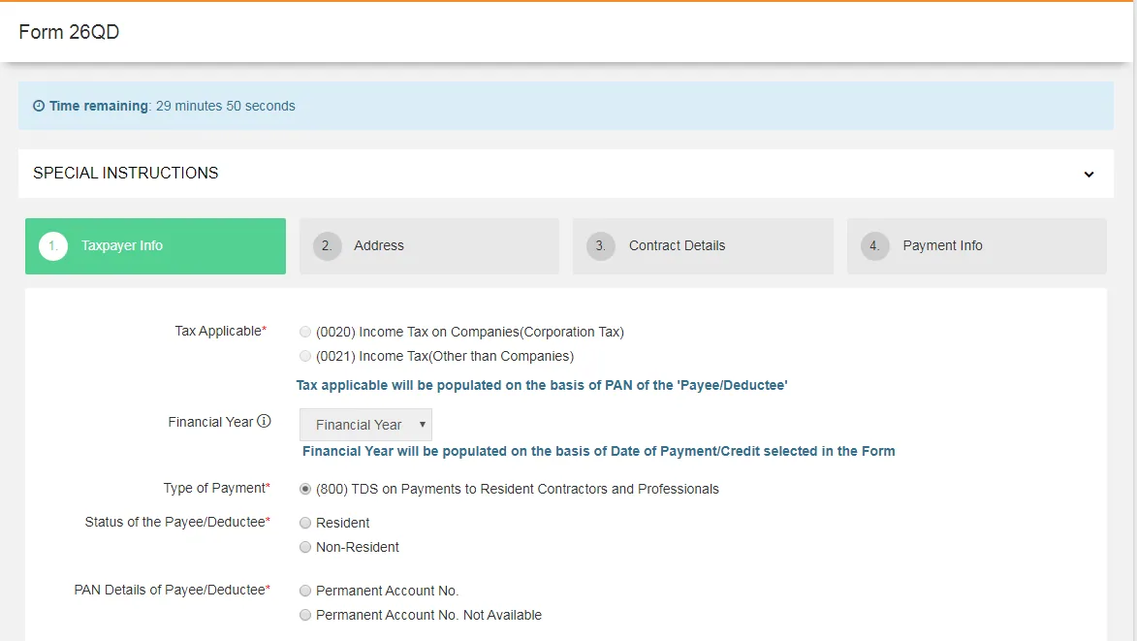Click the Form 26QD title
The height and width of the screenshot is (641, 1137).
[x=69, y=32]
